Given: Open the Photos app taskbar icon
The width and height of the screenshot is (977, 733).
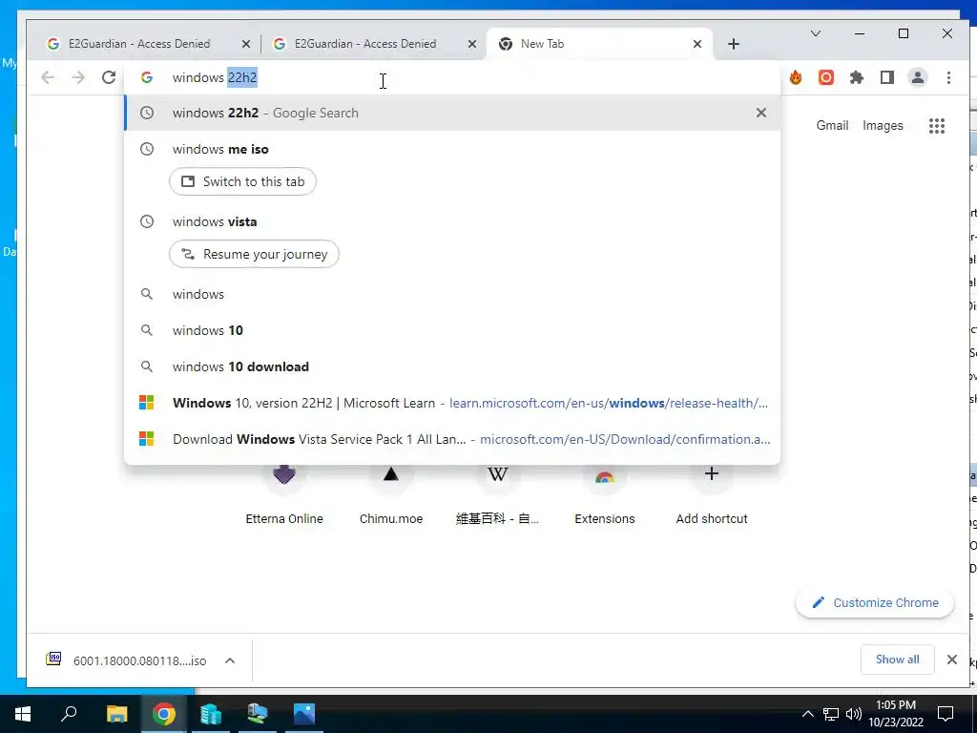Looking at the screenshot, I should [304, 714].
